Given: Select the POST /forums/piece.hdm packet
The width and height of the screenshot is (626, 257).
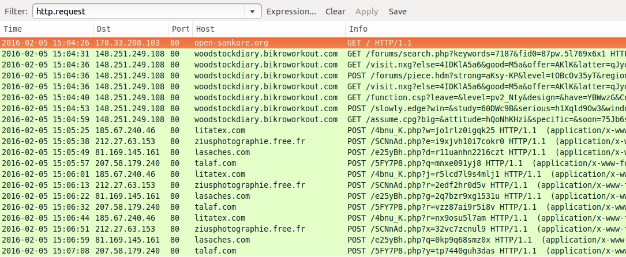Looking at the screenshot, I should 313,75.
